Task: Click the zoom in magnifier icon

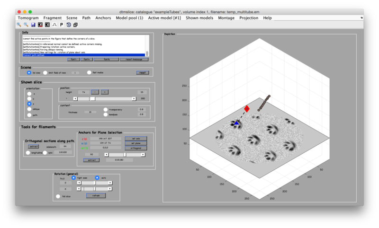Action: (19, 25)
